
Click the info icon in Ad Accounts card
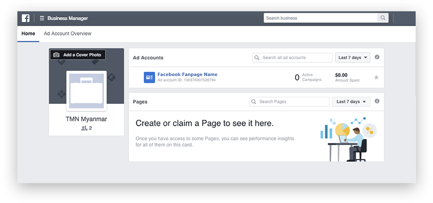tap(377, 57)
